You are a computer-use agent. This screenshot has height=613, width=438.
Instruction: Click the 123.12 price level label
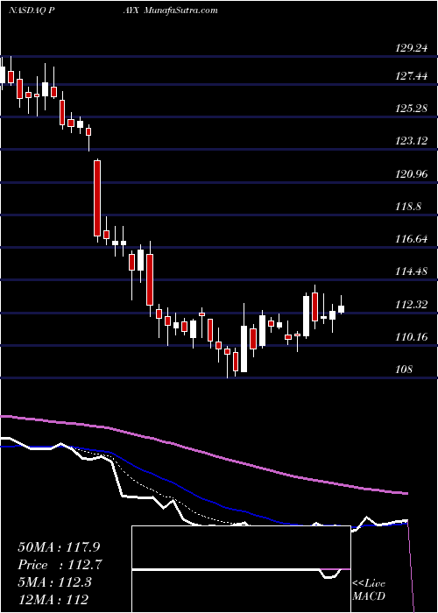pyautogui.click(x=411, y=141)
